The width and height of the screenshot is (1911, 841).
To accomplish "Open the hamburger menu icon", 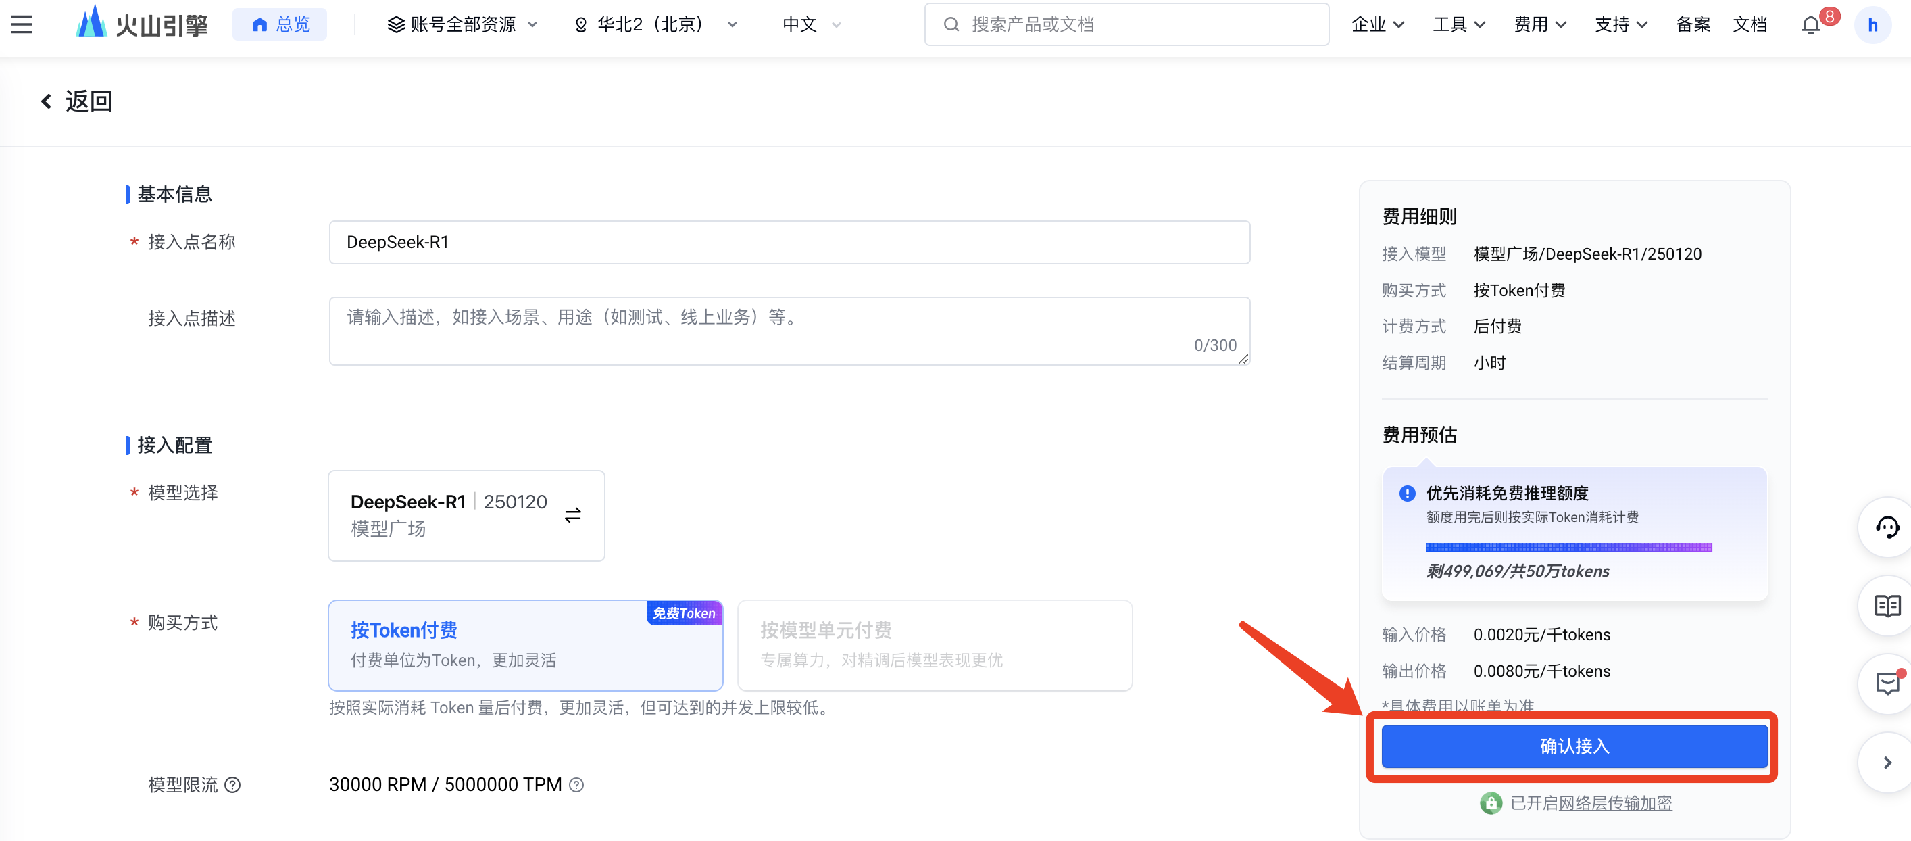I will 22,24.
